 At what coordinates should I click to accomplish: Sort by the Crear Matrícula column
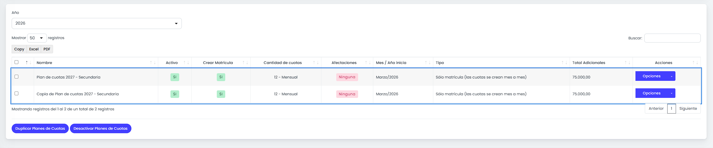click(x=221, y=63)
